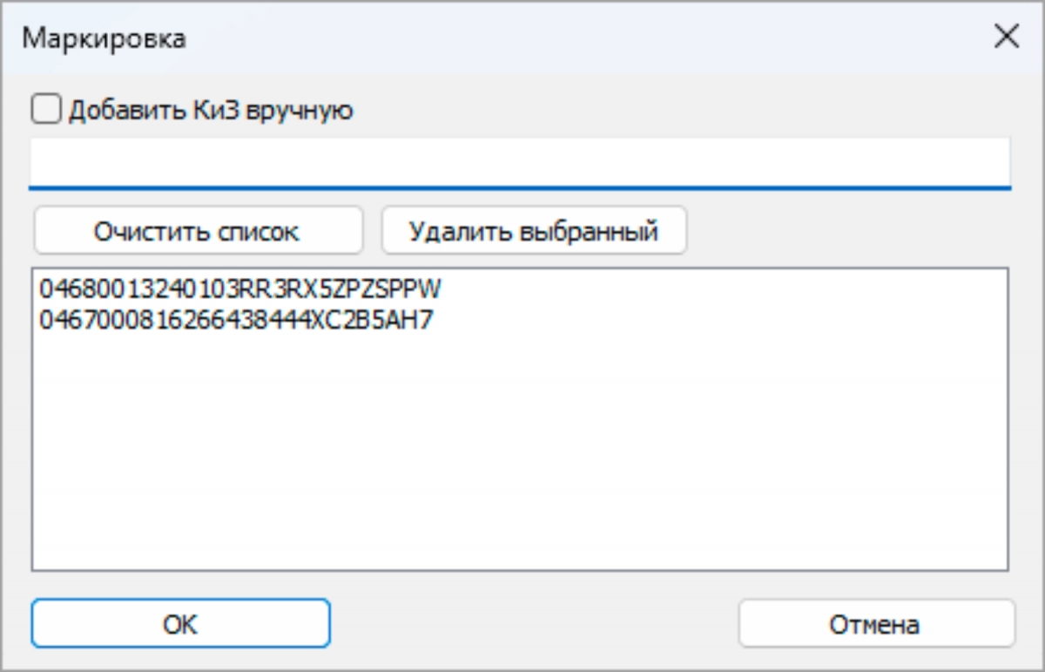
Task: Click "Удалить выбранный" button
Action: coord(534,231)
